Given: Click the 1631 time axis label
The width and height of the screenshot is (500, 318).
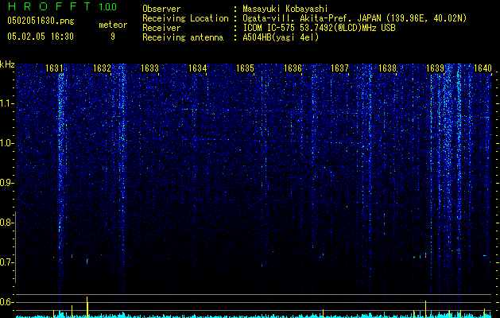Looking at the screenshot, I should coord(54,68).
